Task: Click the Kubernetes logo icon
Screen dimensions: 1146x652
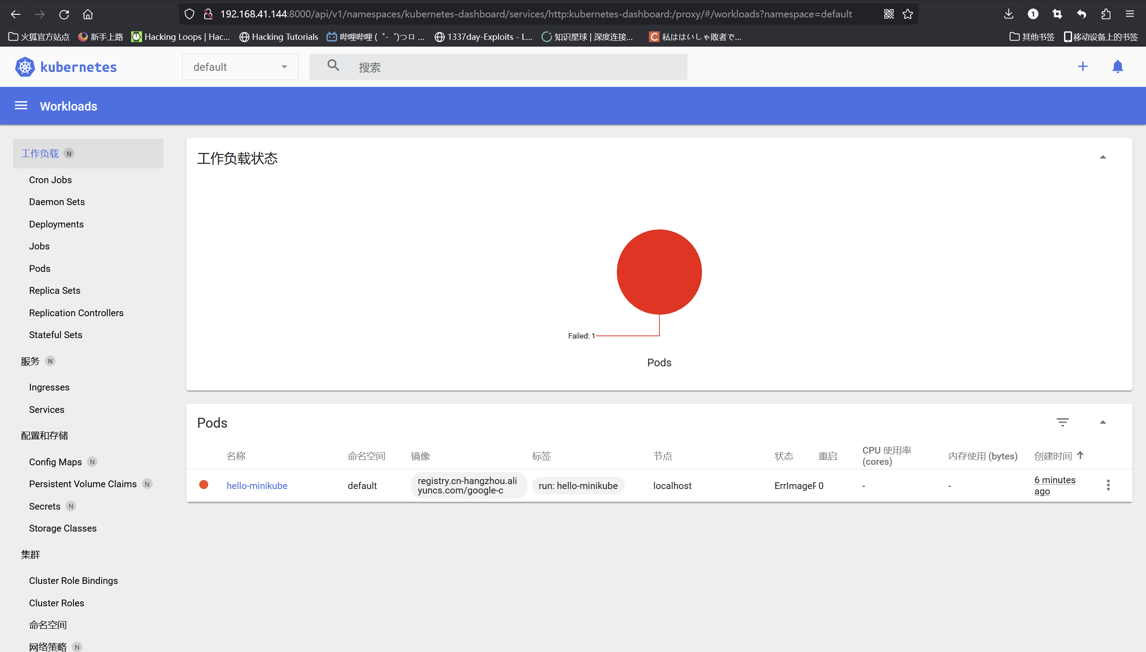Action: [x=25, y=67]
